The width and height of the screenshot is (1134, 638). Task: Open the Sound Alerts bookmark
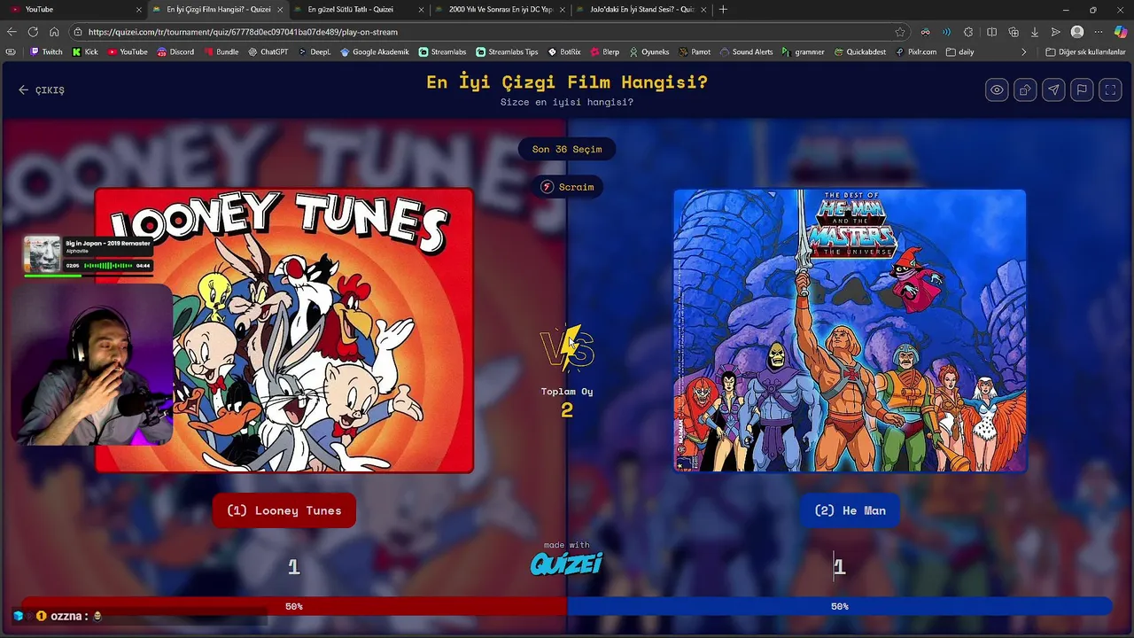[746, 52]
